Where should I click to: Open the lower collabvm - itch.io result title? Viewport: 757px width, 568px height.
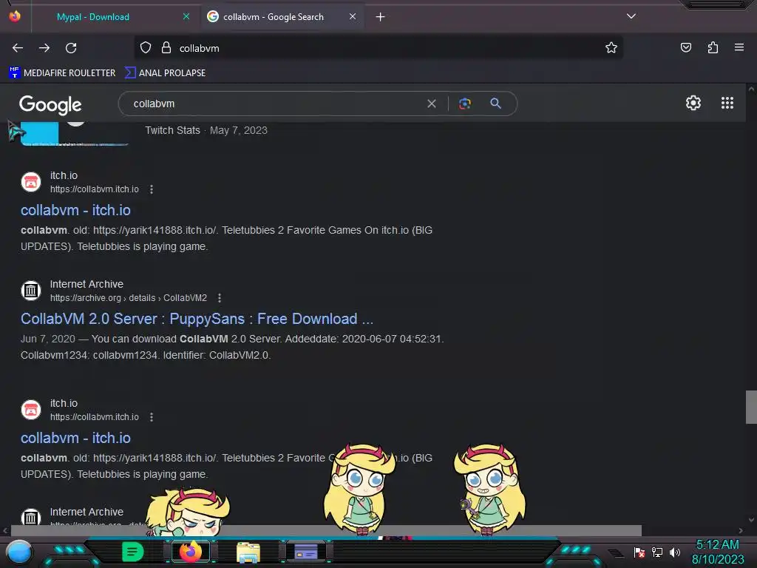tap(76, 438)
